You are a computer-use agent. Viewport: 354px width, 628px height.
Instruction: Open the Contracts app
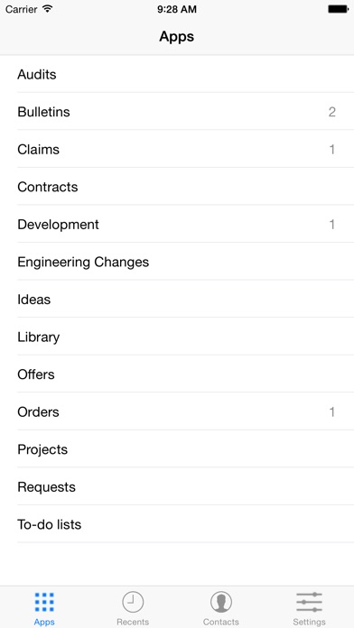[x=177, y=187]
